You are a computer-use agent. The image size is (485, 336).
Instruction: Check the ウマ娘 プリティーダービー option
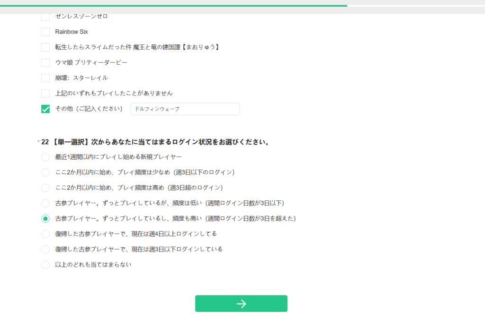[x=45, y=63]
